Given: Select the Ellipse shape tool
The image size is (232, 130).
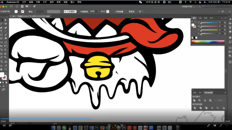Looking at the screenshot, I should click(x=2, y=35).
